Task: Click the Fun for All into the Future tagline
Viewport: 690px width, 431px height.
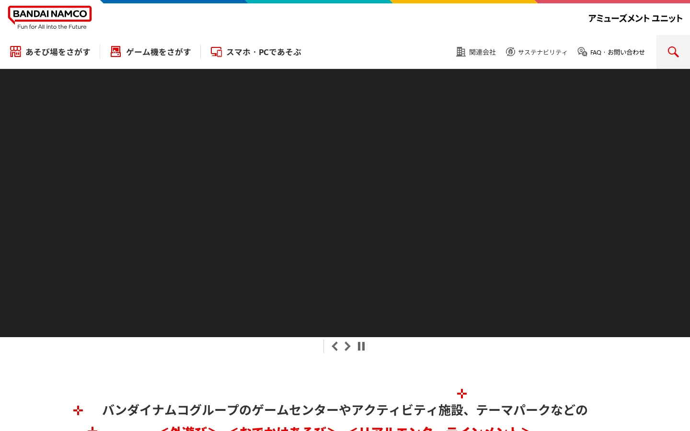Action: pyautogui.click(x=52, y=27)
